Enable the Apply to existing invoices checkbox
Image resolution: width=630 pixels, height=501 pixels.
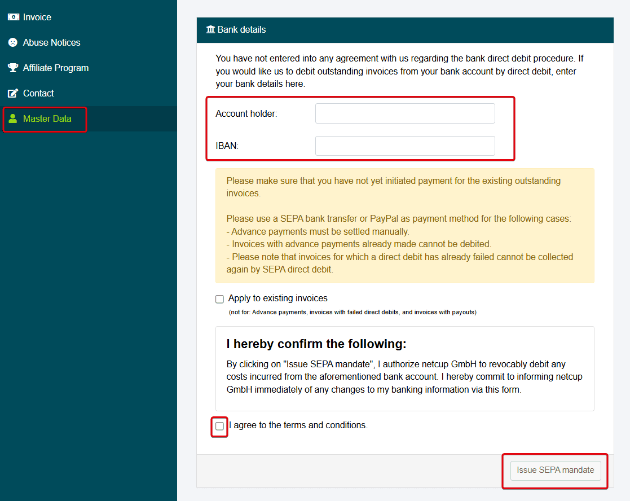tap(219, 298)
